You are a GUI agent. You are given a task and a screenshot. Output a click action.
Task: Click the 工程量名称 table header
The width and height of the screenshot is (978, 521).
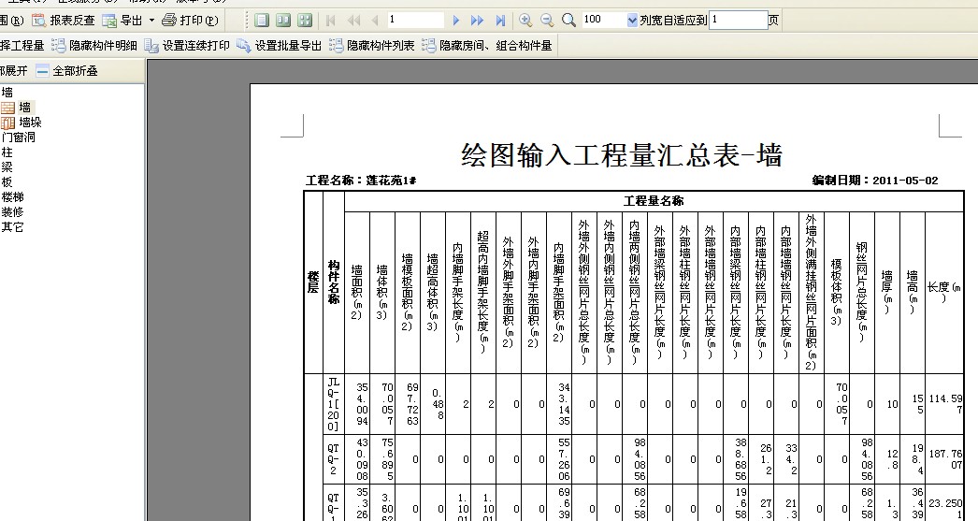point(653,201)
